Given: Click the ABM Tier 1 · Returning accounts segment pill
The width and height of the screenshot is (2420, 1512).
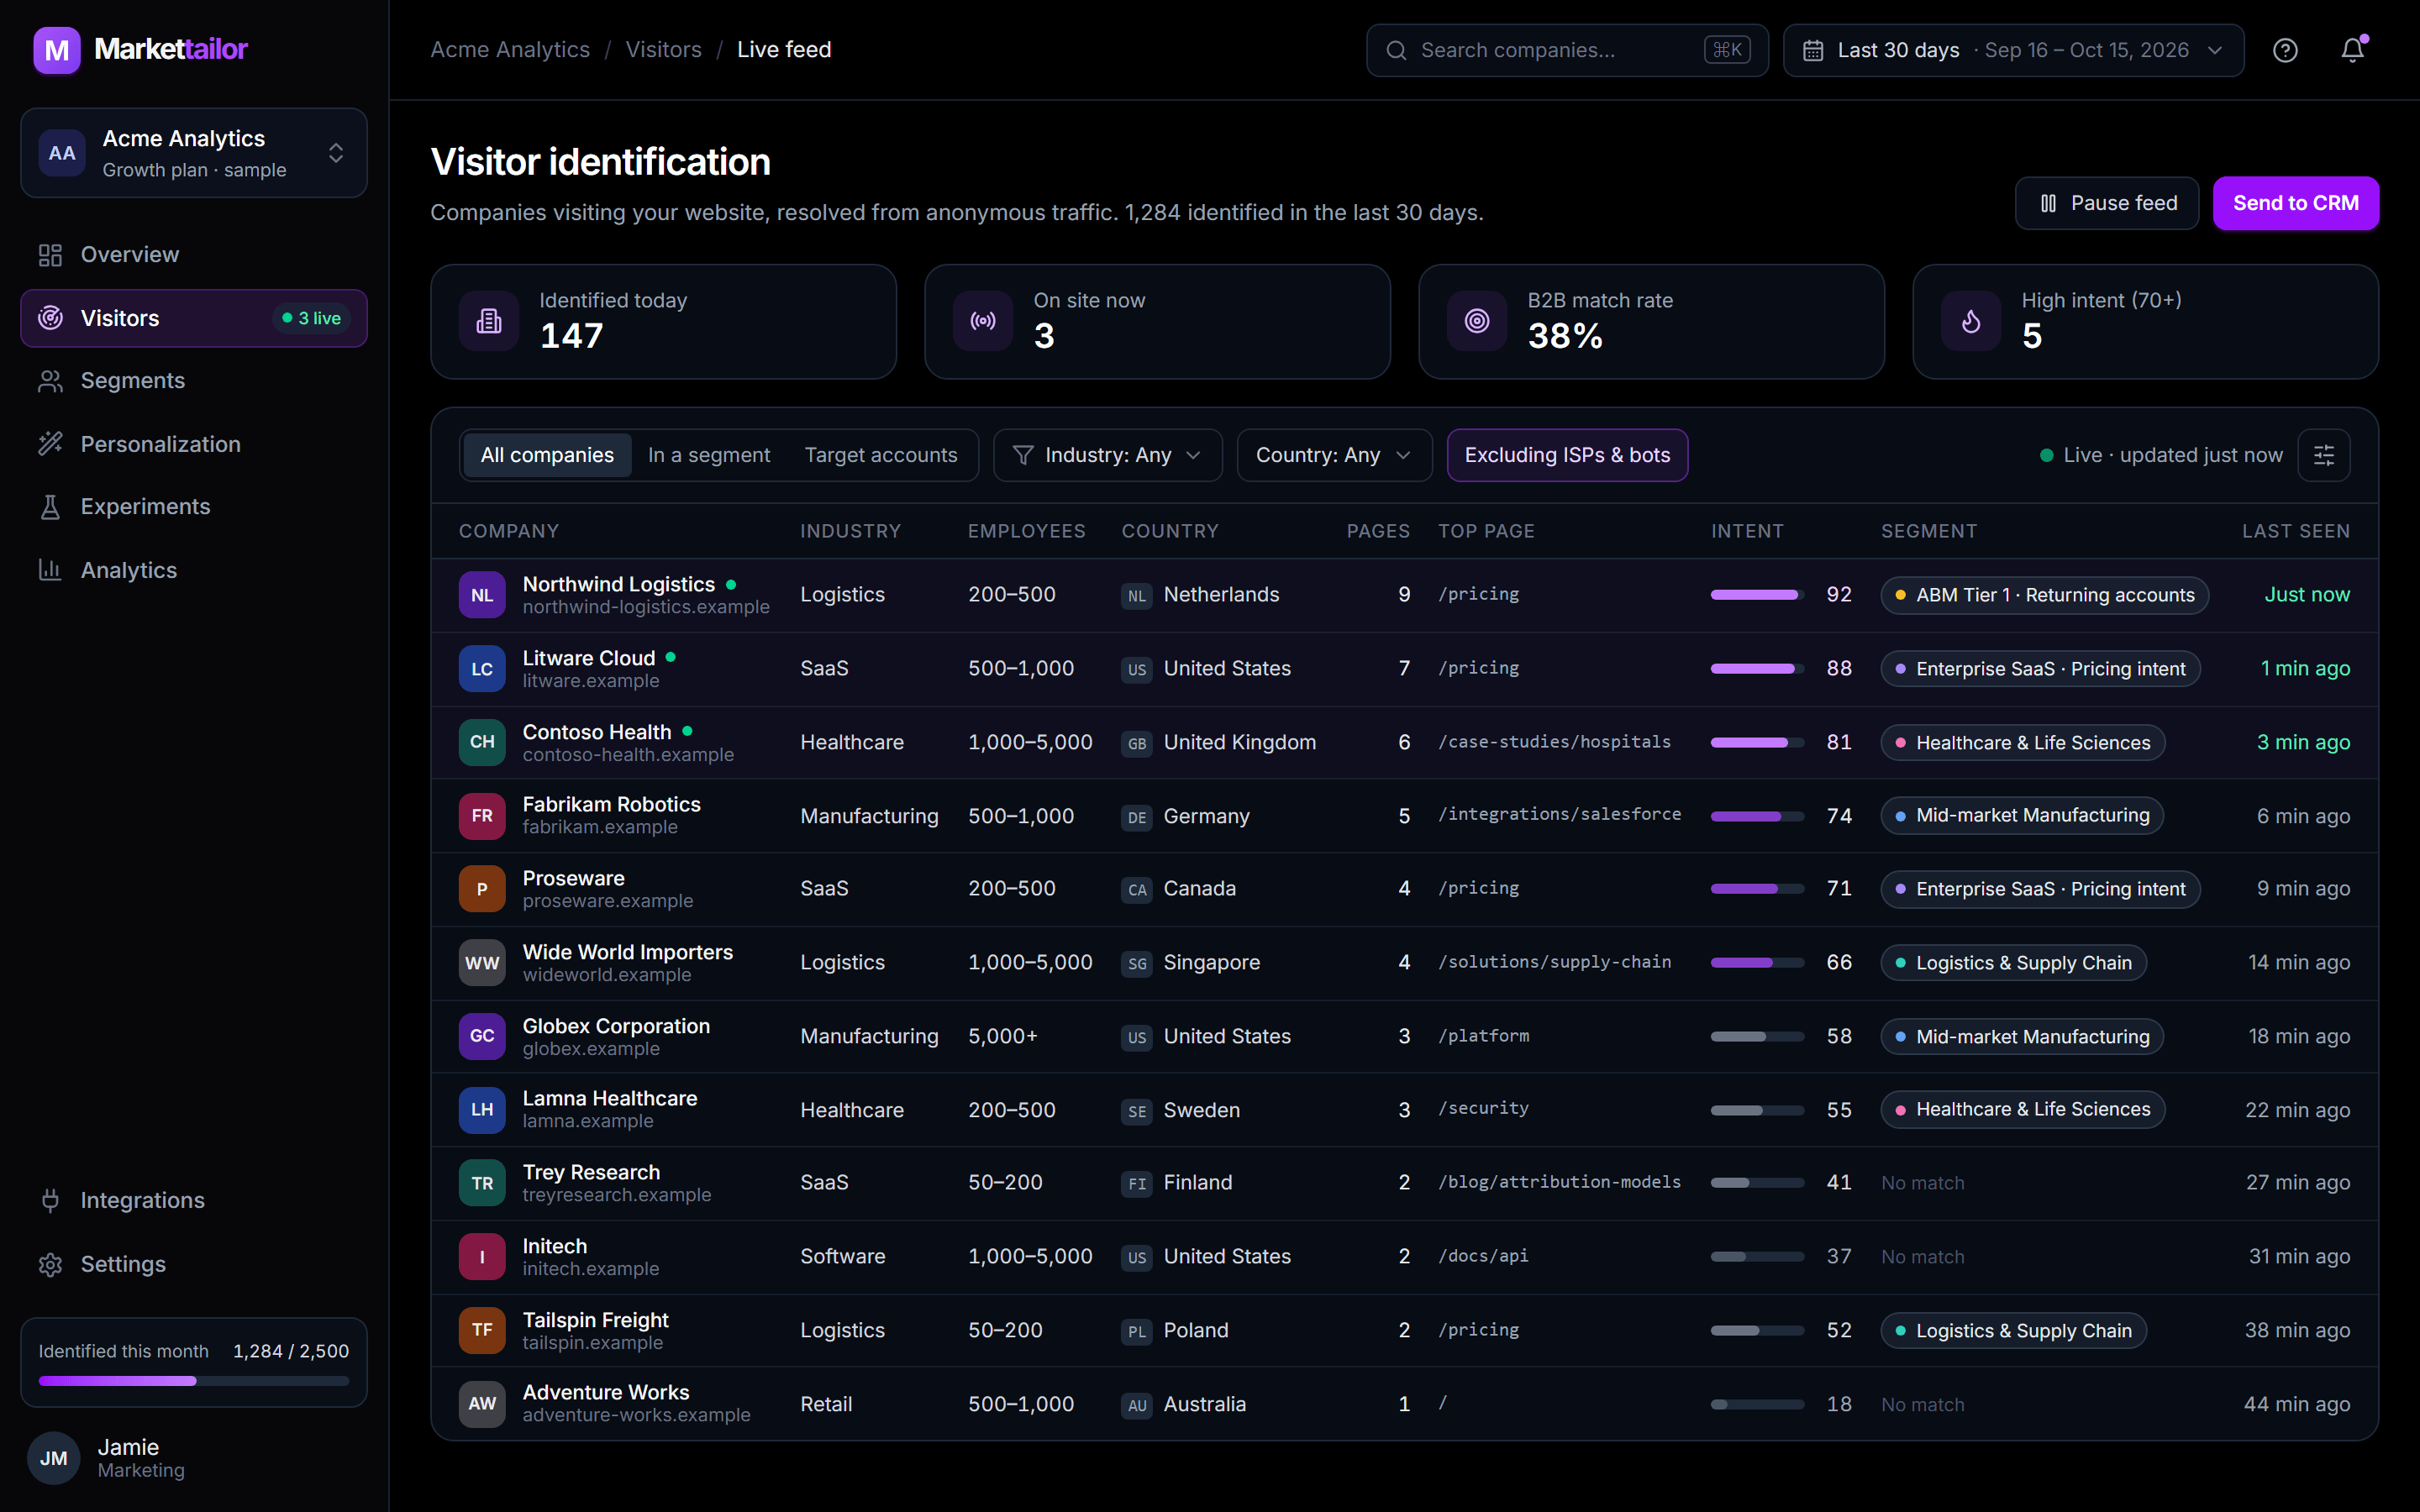Looking at the screenshot, I should click(x=2044, y=595).
